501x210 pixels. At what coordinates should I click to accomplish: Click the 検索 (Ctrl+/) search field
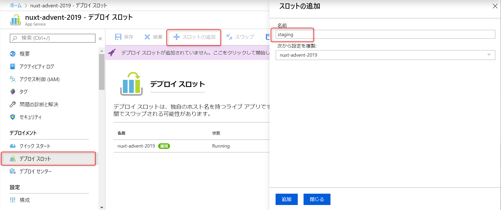[x=53, y=38]
